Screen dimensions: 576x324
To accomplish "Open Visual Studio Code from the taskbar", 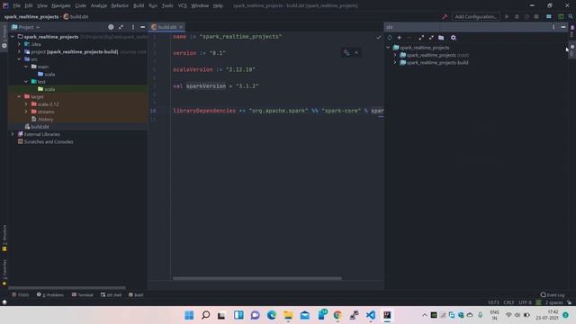I will [371, 315].
